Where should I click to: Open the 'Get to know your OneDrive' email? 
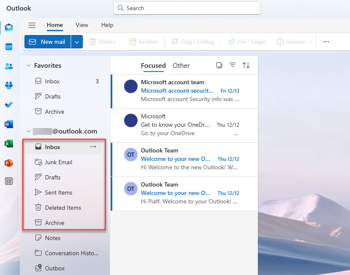[x=184, y=125]
